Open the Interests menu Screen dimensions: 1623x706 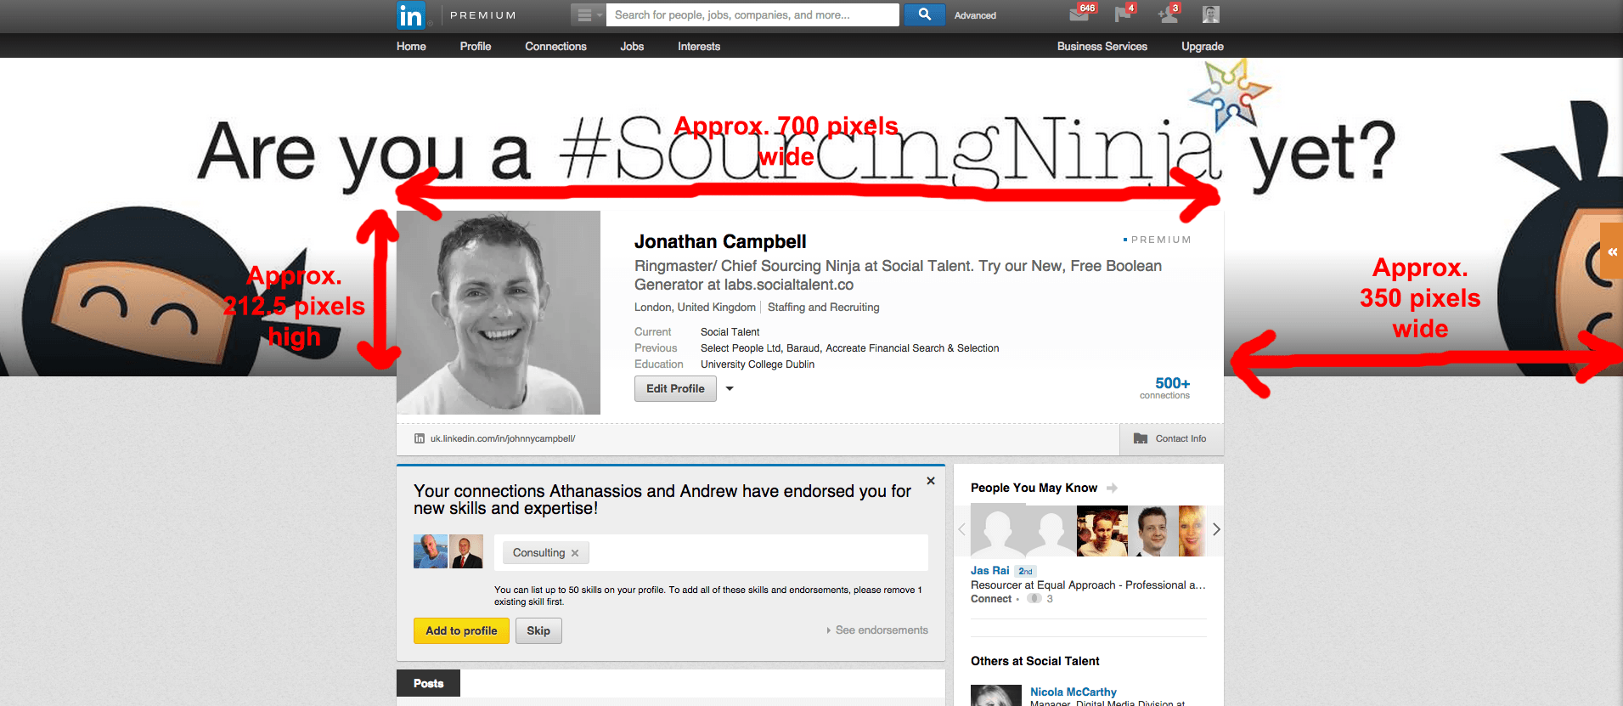point(699,46)
